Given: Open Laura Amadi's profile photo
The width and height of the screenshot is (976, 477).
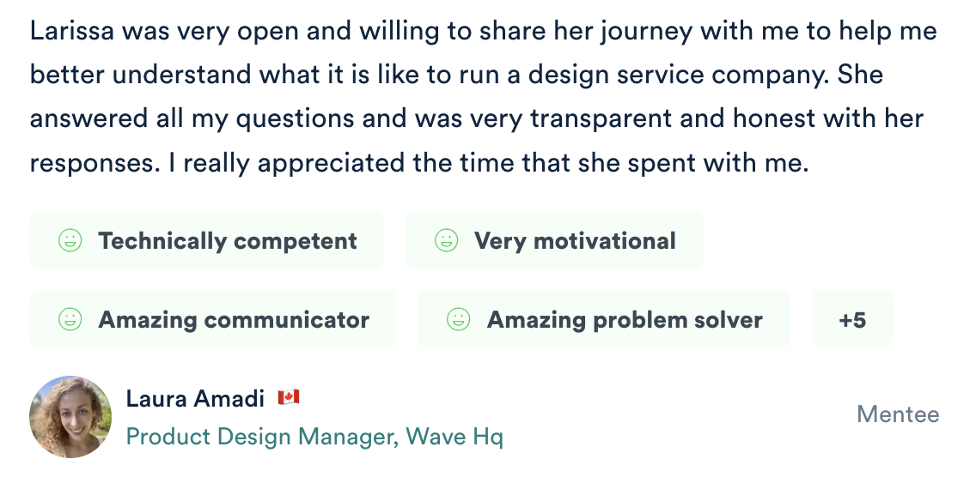Looking at the screenshot, I should [70, 417].
